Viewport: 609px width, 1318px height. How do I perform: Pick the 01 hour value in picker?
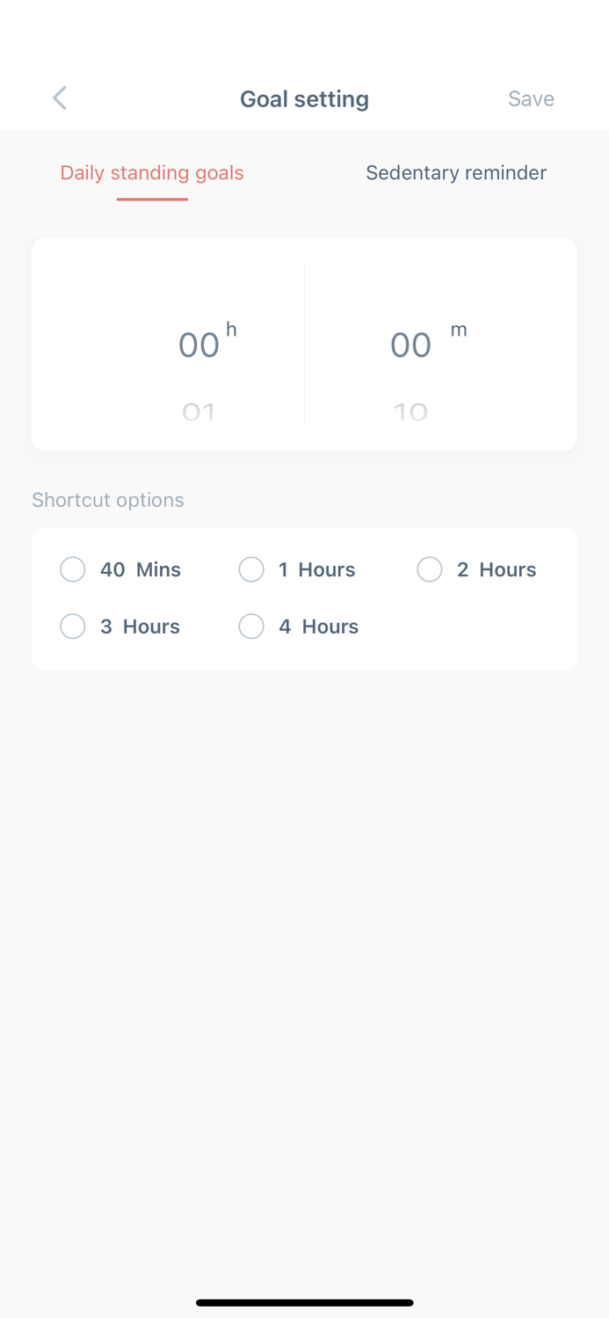coord(199,410)
